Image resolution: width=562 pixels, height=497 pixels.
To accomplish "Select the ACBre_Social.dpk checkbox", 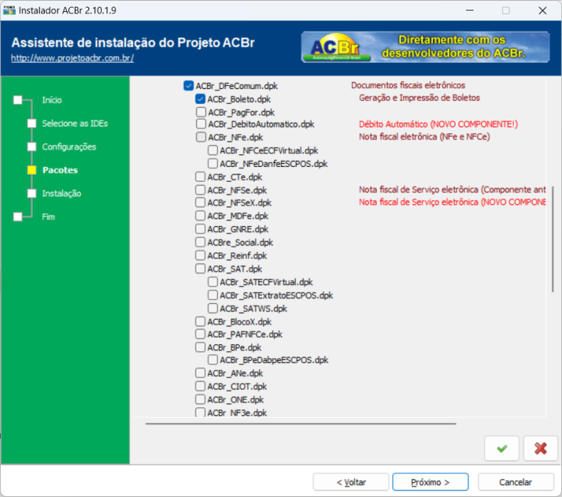I will 200,242.
